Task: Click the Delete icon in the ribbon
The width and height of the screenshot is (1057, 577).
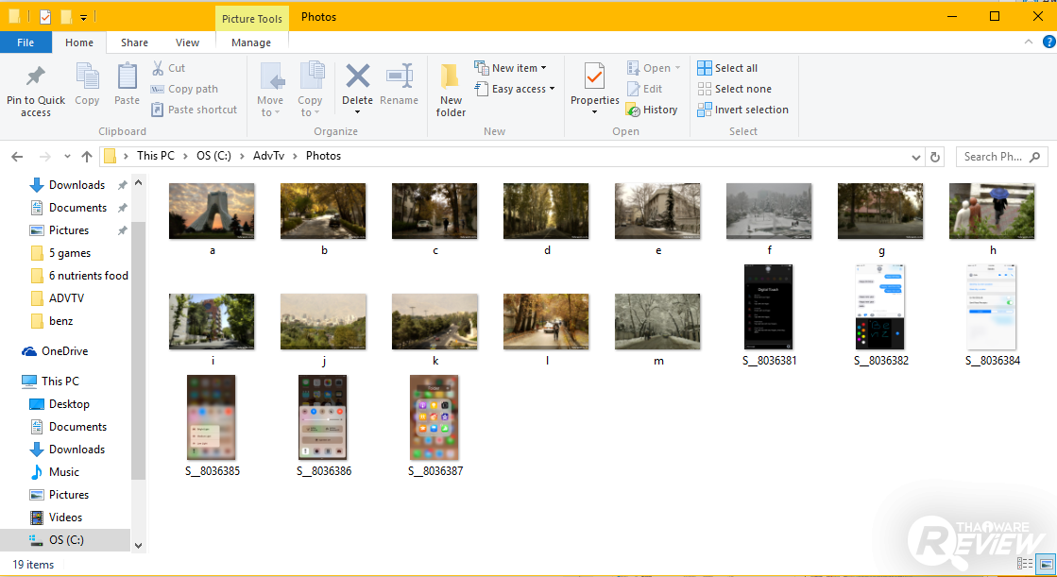Action: pos(357,77)
